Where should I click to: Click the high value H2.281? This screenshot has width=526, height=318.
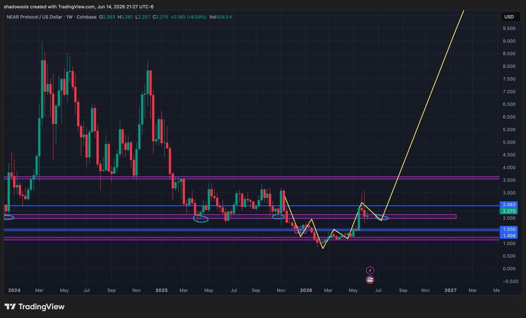pyautogui.click(x=126, y=17)
